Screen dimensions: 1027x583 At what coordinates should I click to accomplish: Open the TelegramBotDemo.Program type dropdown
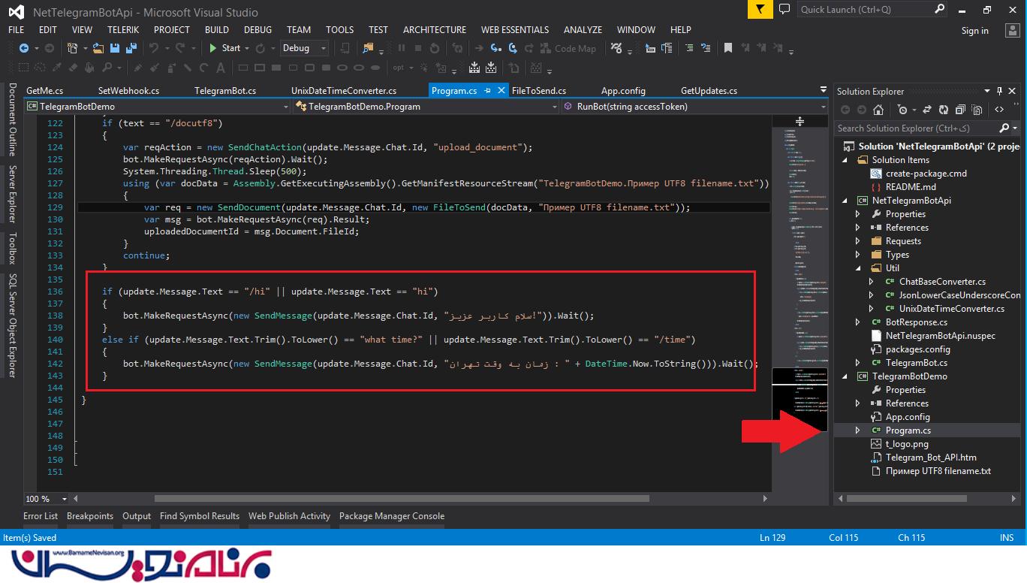[554, 107]
